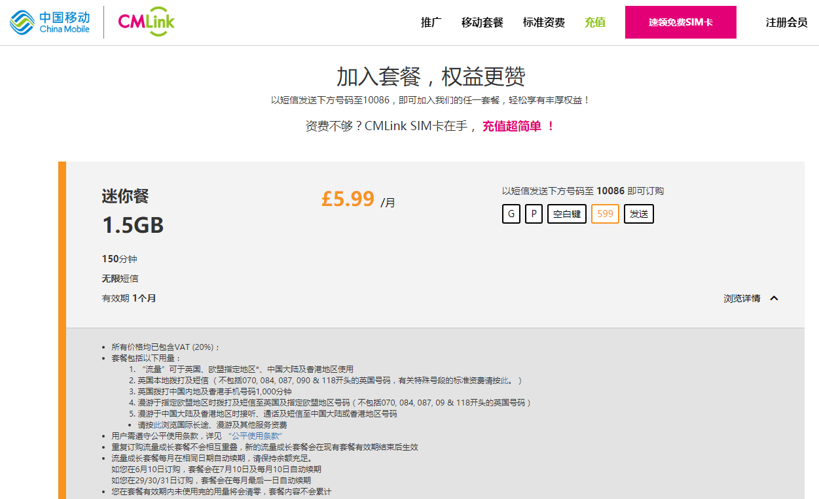Open the 标准资费 menu item
The image size is (819, 499).
(544, 22)
